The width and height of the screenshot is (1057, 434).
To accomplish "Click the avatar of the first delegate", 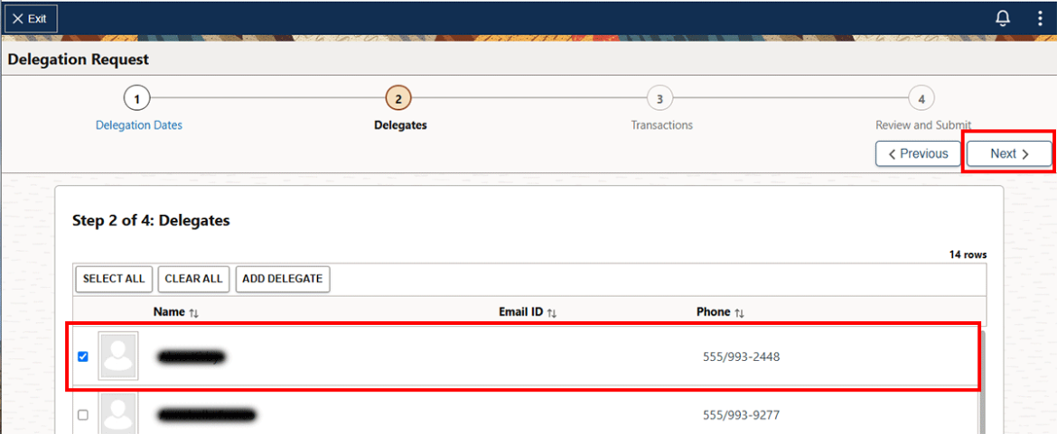I will [118, 356].
